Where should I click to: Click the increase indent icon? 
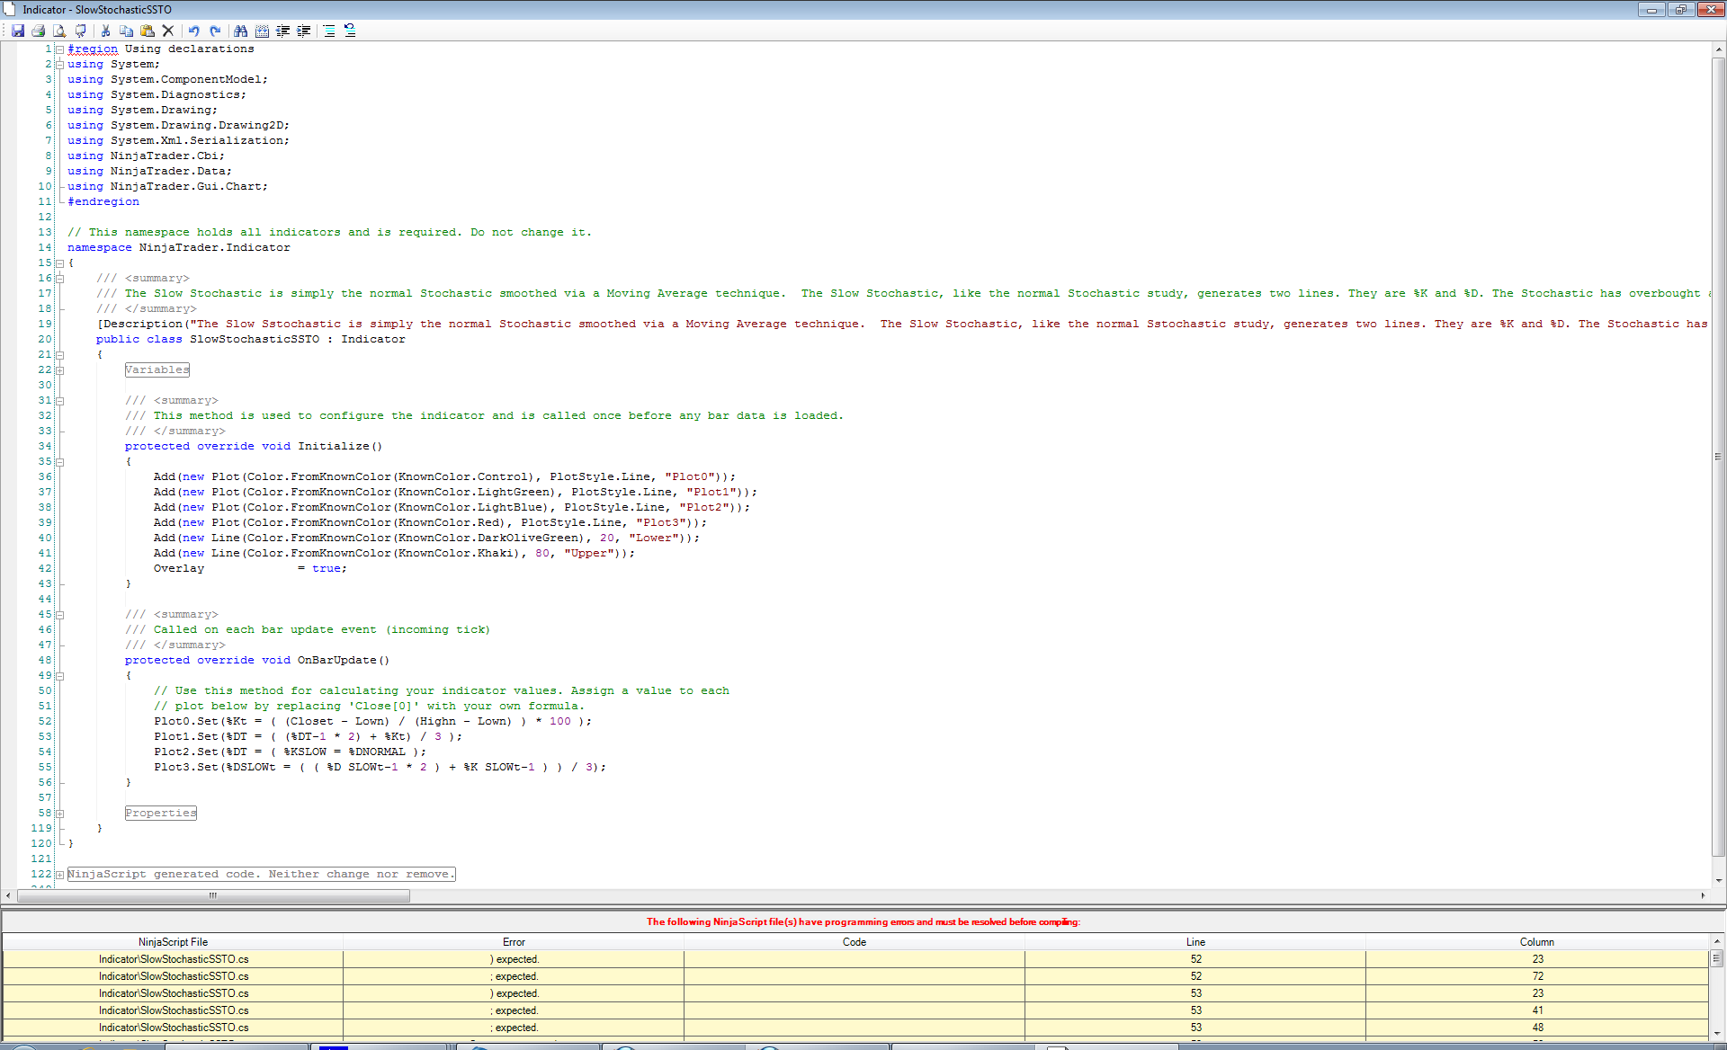[304, 31]
